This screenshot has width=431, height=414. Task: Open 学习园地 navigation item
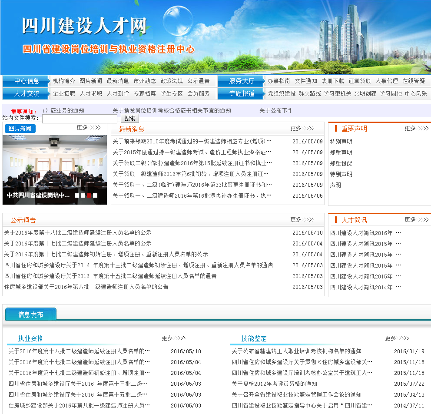(391, 93)
